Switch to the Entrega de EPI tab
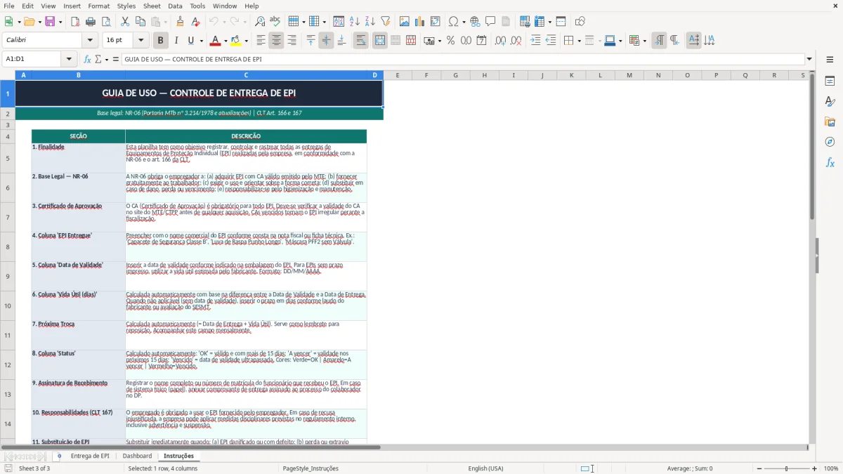This screenshot has height=474, width=843. click(90, 456)
